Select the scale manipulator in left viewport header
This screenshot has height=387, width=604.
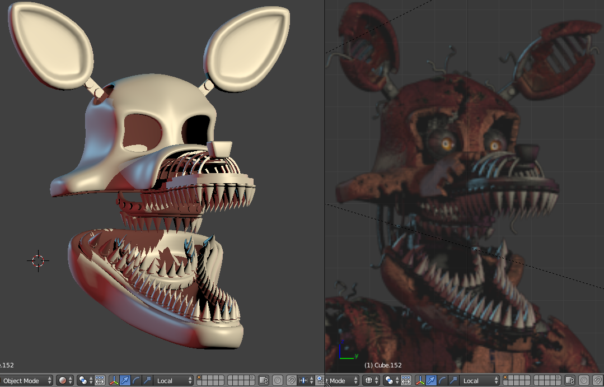tap(147, 380)
